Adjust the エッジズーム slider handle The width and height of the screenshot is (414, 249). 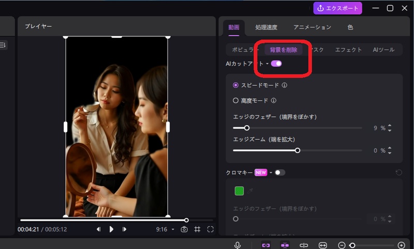click(x=298, y=150)
